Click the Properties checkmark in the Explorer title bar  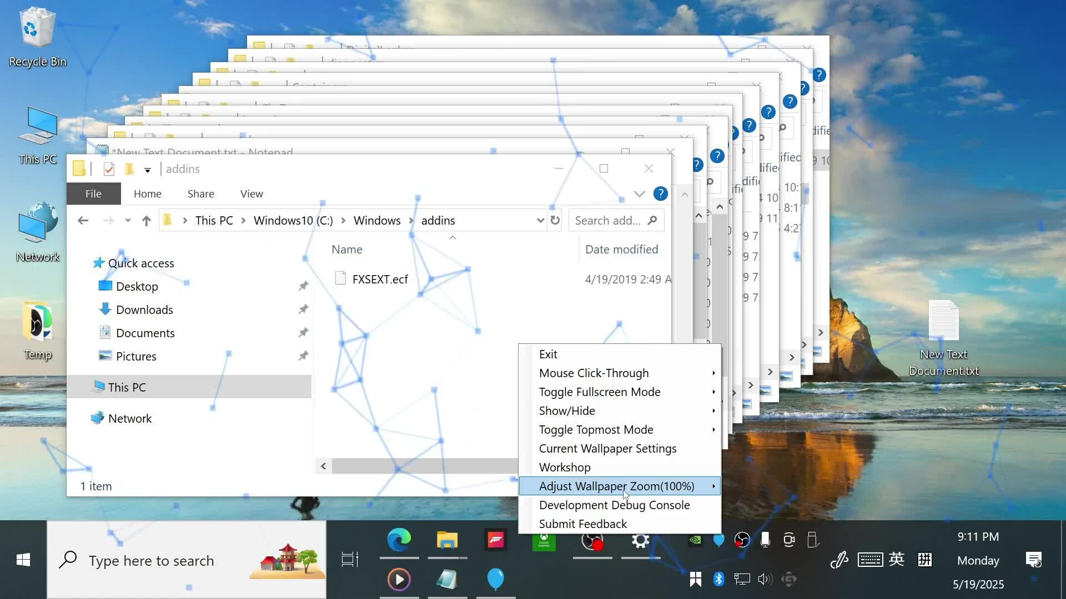tap(109, 169)
